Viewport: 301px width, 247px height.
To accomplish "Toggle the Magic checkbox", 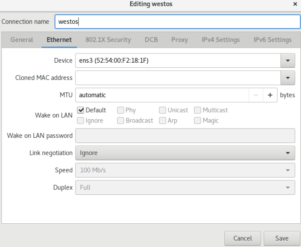I will click(x=198, y=120).
